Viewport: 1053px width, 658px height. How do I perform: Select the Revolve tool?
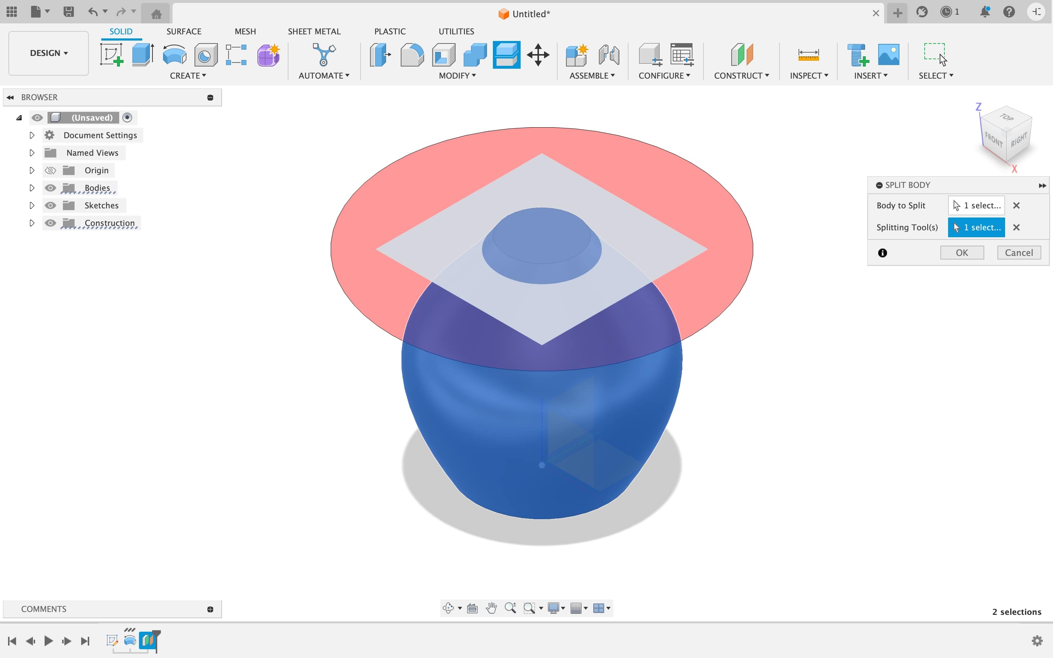[x=174, y=55]
